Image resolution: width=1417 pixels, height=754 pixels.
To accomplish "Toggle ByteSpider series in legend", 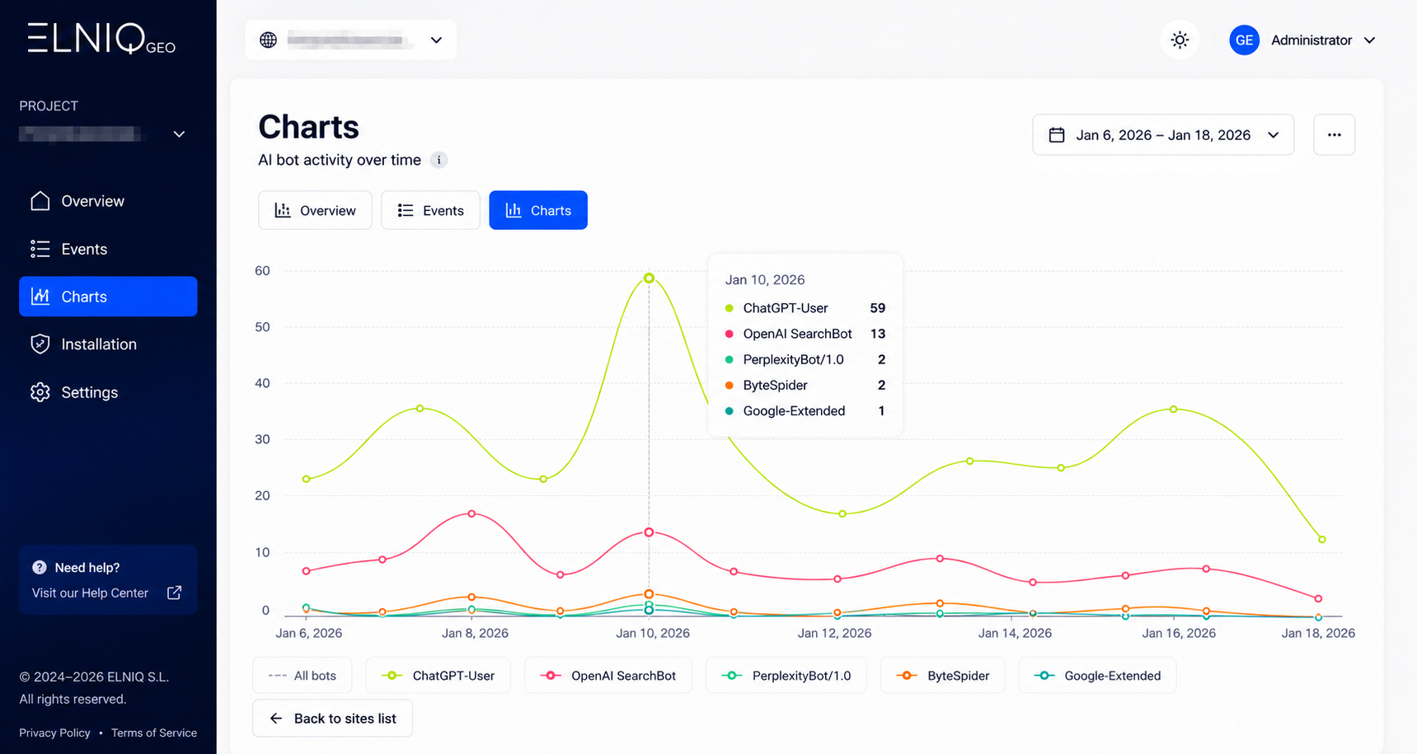I will [x=942, y=676].
